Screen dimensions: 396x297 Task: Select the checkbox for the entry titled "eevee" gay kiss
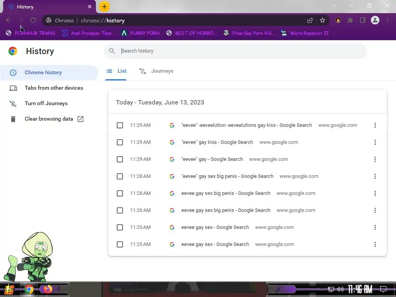120,142
